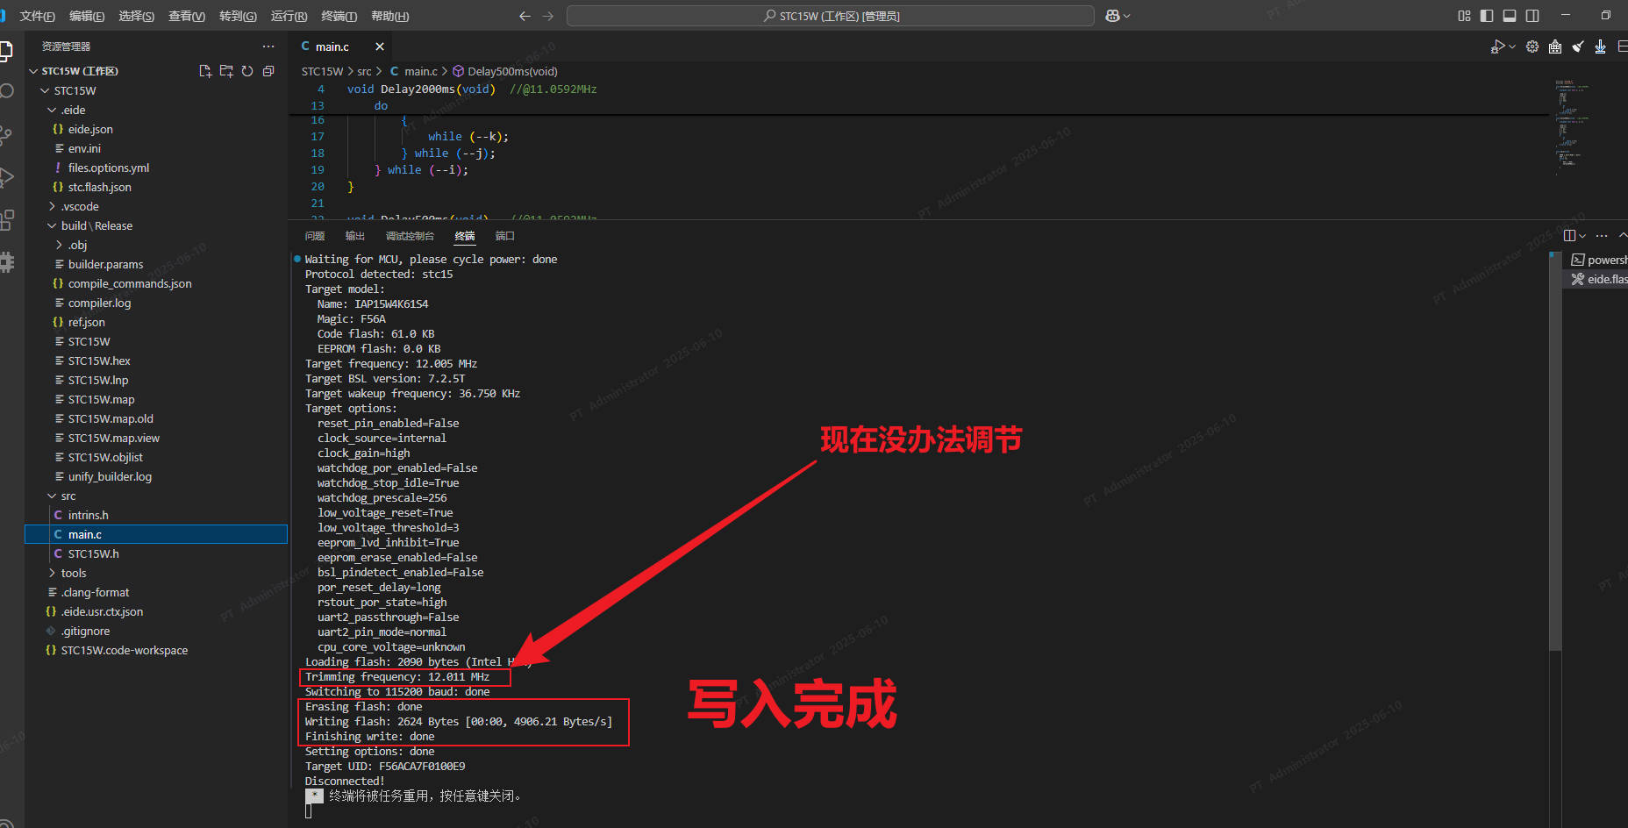The width and height of the screenshot is (1628, 828).
Task: Collapse the STC15W project folder
Action: point(157,90)
